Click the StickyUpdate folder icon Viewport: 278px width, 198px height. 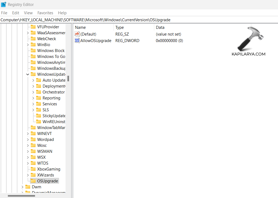tap(39, 116)
